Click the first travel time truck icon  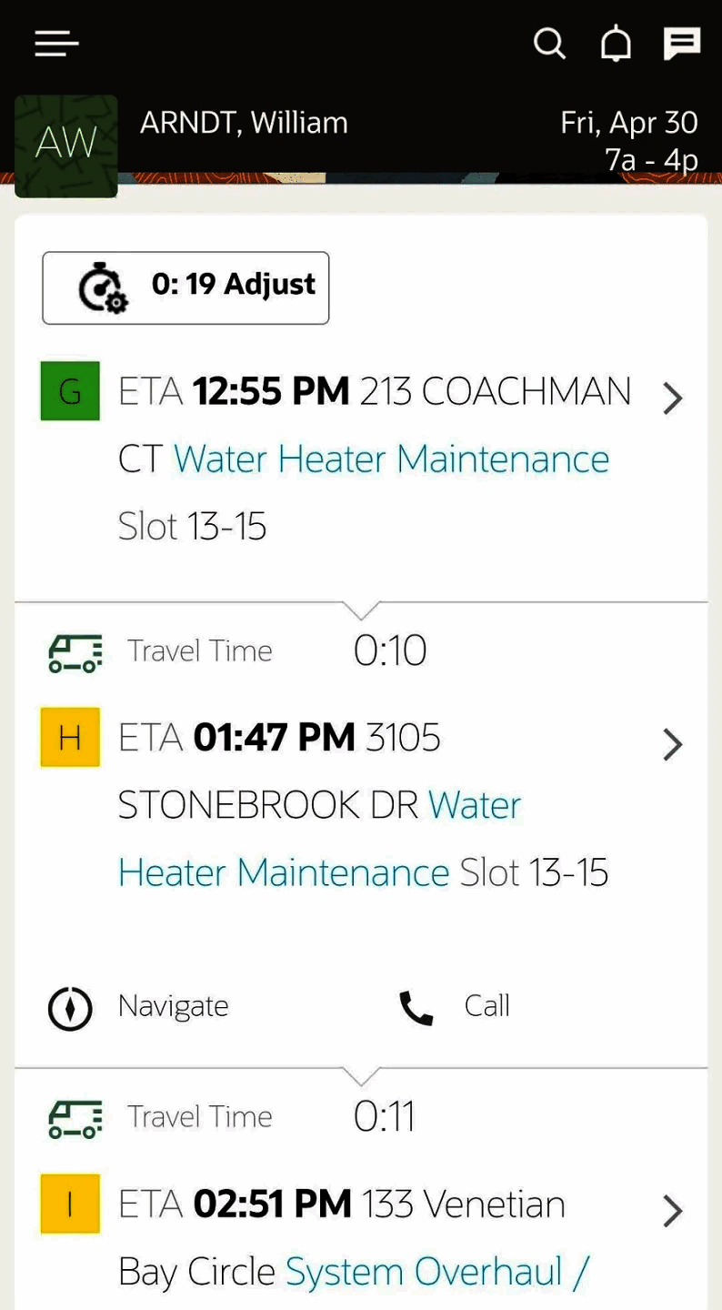tap(75, 652)
